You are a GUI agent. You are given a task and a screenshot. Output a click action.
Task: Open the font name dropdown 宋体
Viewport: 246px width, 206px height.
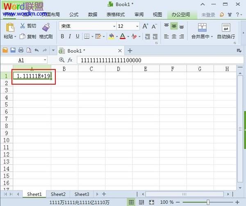(x=114, y=26)
